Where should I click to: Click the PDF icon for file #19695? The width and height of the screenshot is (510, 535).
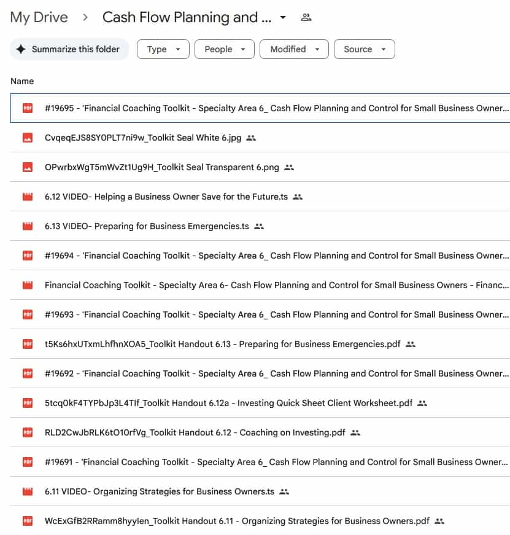click(x=27, y=108)
